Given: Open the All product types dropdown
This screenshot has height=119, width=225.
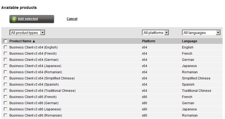Looking at the screenshot, I should click(27, 33).
